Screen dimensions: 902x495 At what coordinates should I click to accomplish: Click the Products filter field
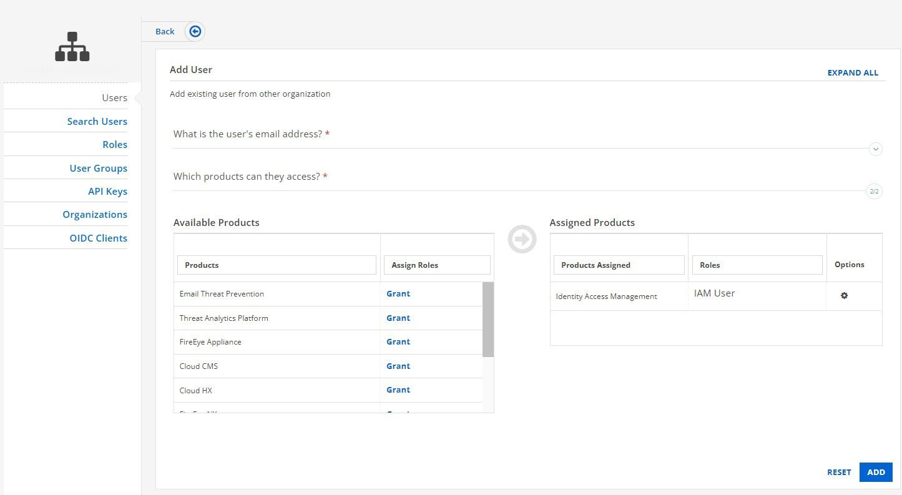277,265
